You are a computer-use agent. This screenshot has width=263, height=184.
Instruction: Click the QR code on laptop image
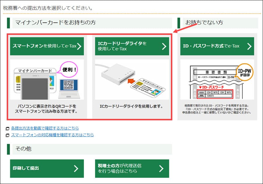click(x=69, y=85)
